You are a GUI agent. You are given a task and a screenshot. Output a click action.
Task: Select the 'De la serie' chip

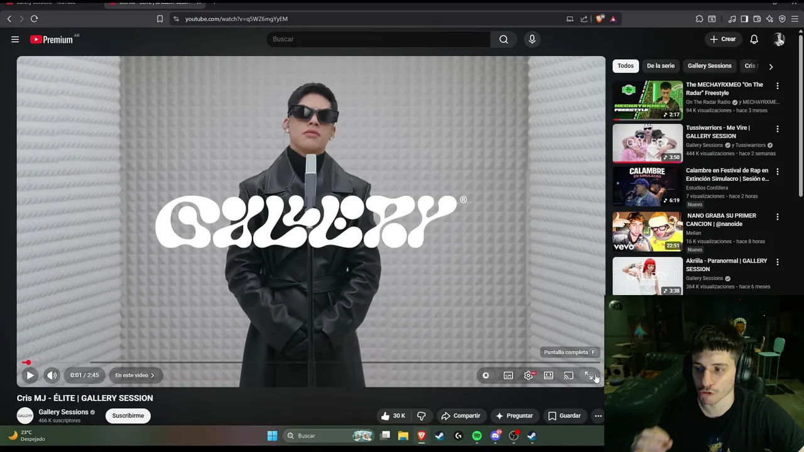point(661,66)
